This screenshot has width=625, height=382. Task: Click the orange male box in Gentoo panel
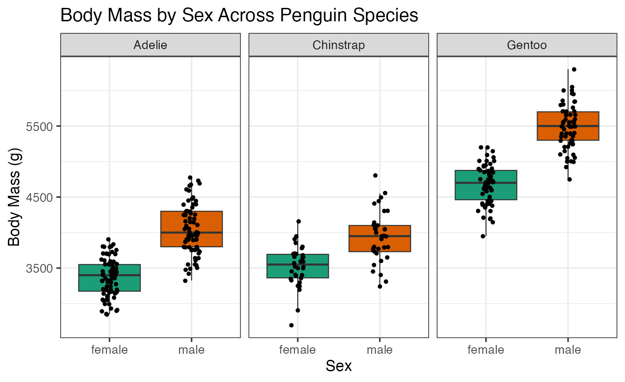(x=568, y=126)
